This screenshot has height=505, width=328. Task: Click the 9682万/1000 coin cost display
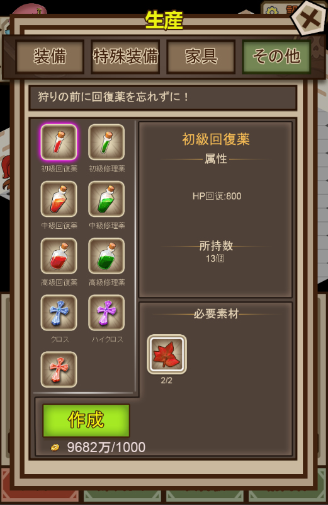click(106, 447)
